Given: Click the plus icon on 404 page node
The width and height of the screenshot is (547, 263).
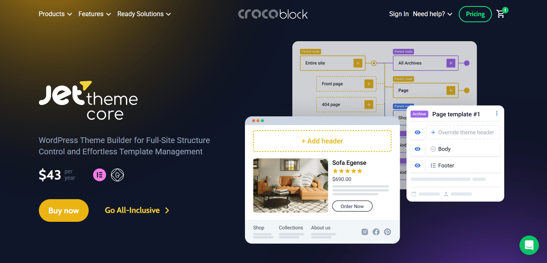Looking at the screenshot, I should 368,105.
